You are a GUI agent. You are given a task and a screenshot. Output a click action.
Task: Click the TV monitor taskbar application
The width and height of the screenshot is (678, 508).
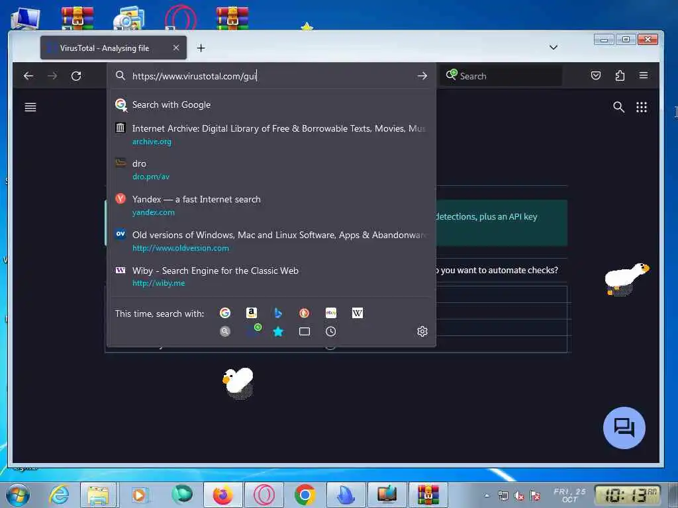pos(387,495)
